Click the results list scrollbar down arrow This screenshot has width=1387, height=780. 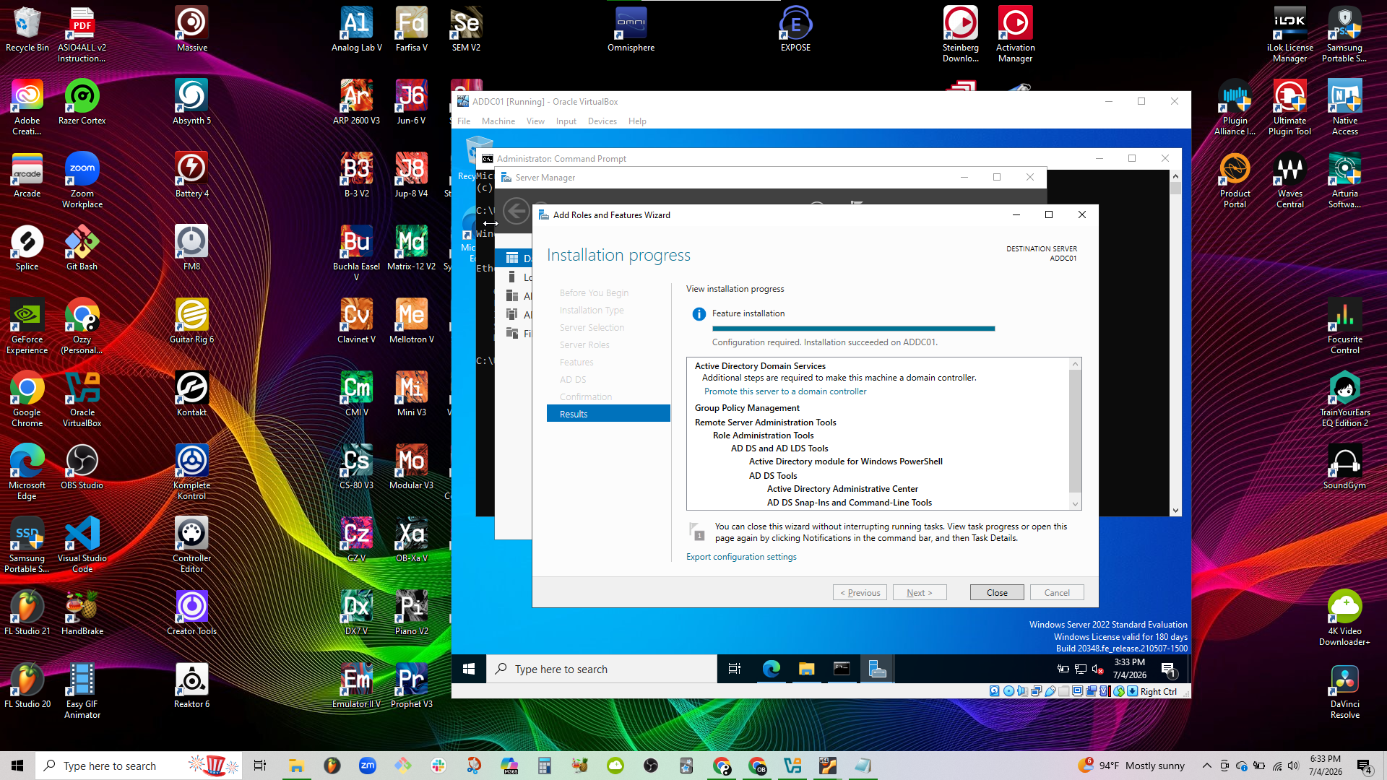pos(1075,504)
